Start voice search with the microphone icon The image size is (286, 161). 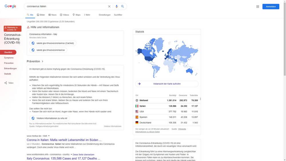[x=117, y=6]
